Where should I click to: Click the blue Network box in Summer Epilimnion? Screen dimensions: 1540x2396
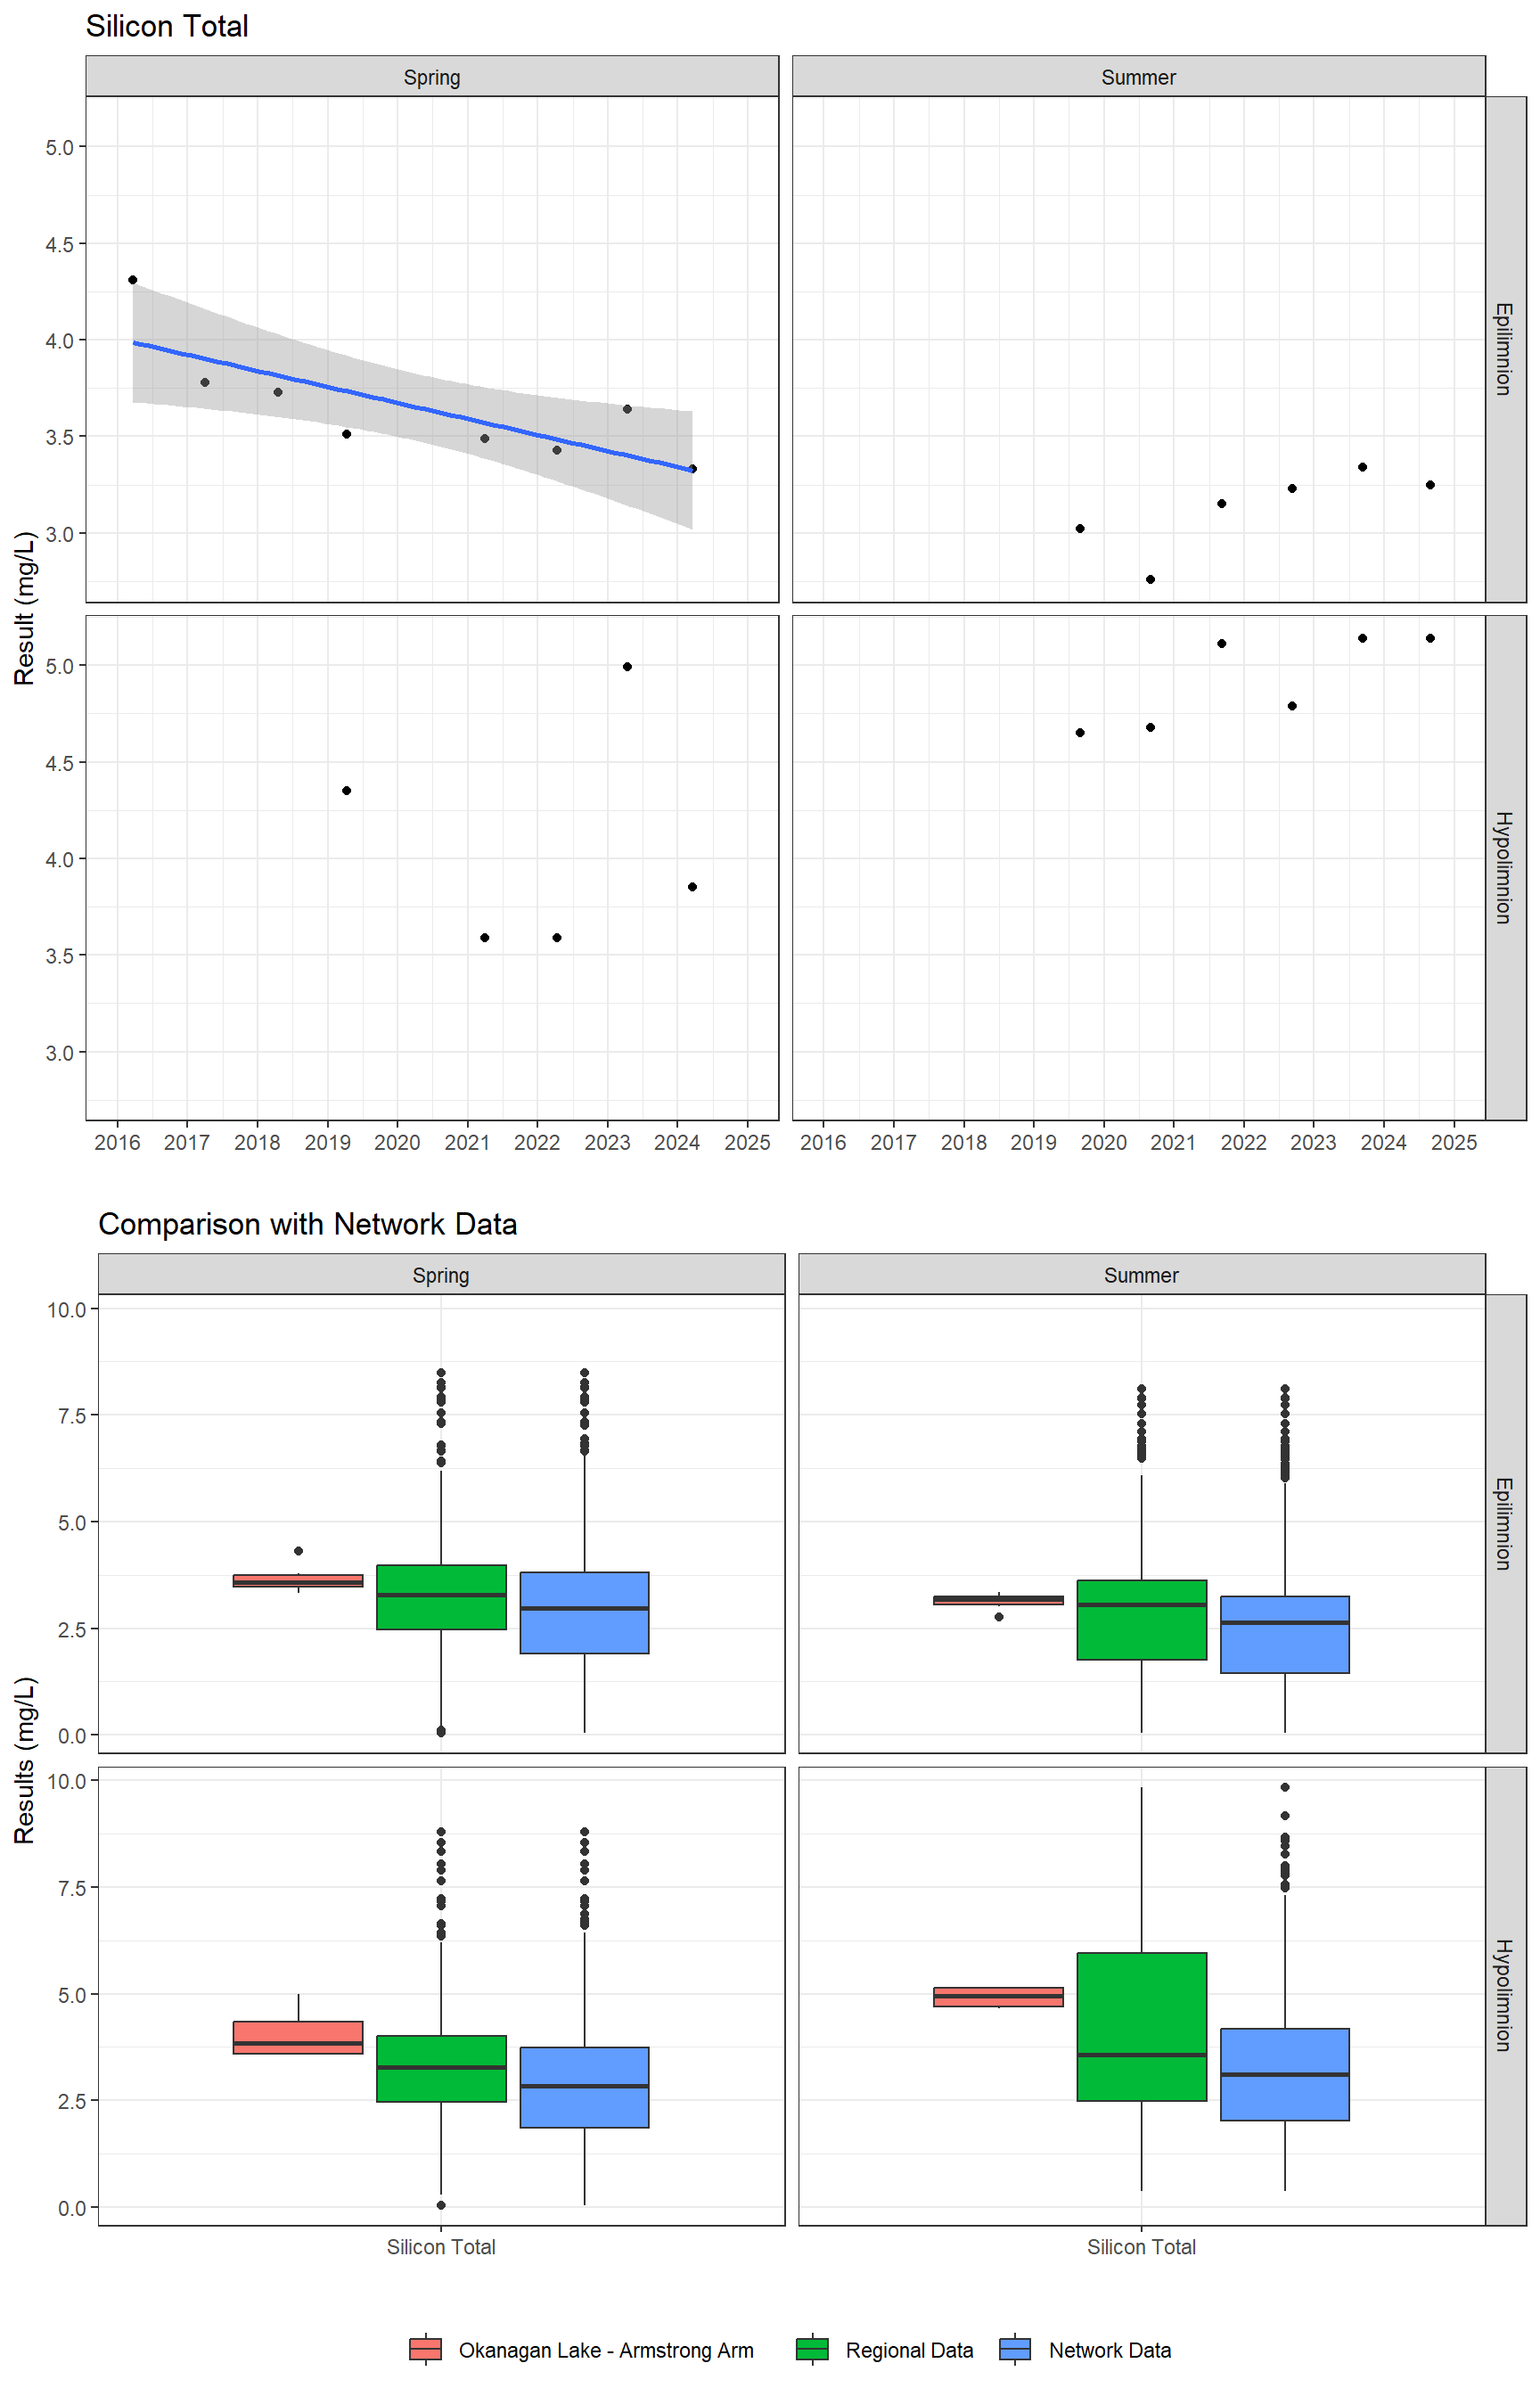[x=1285, y=1634]
